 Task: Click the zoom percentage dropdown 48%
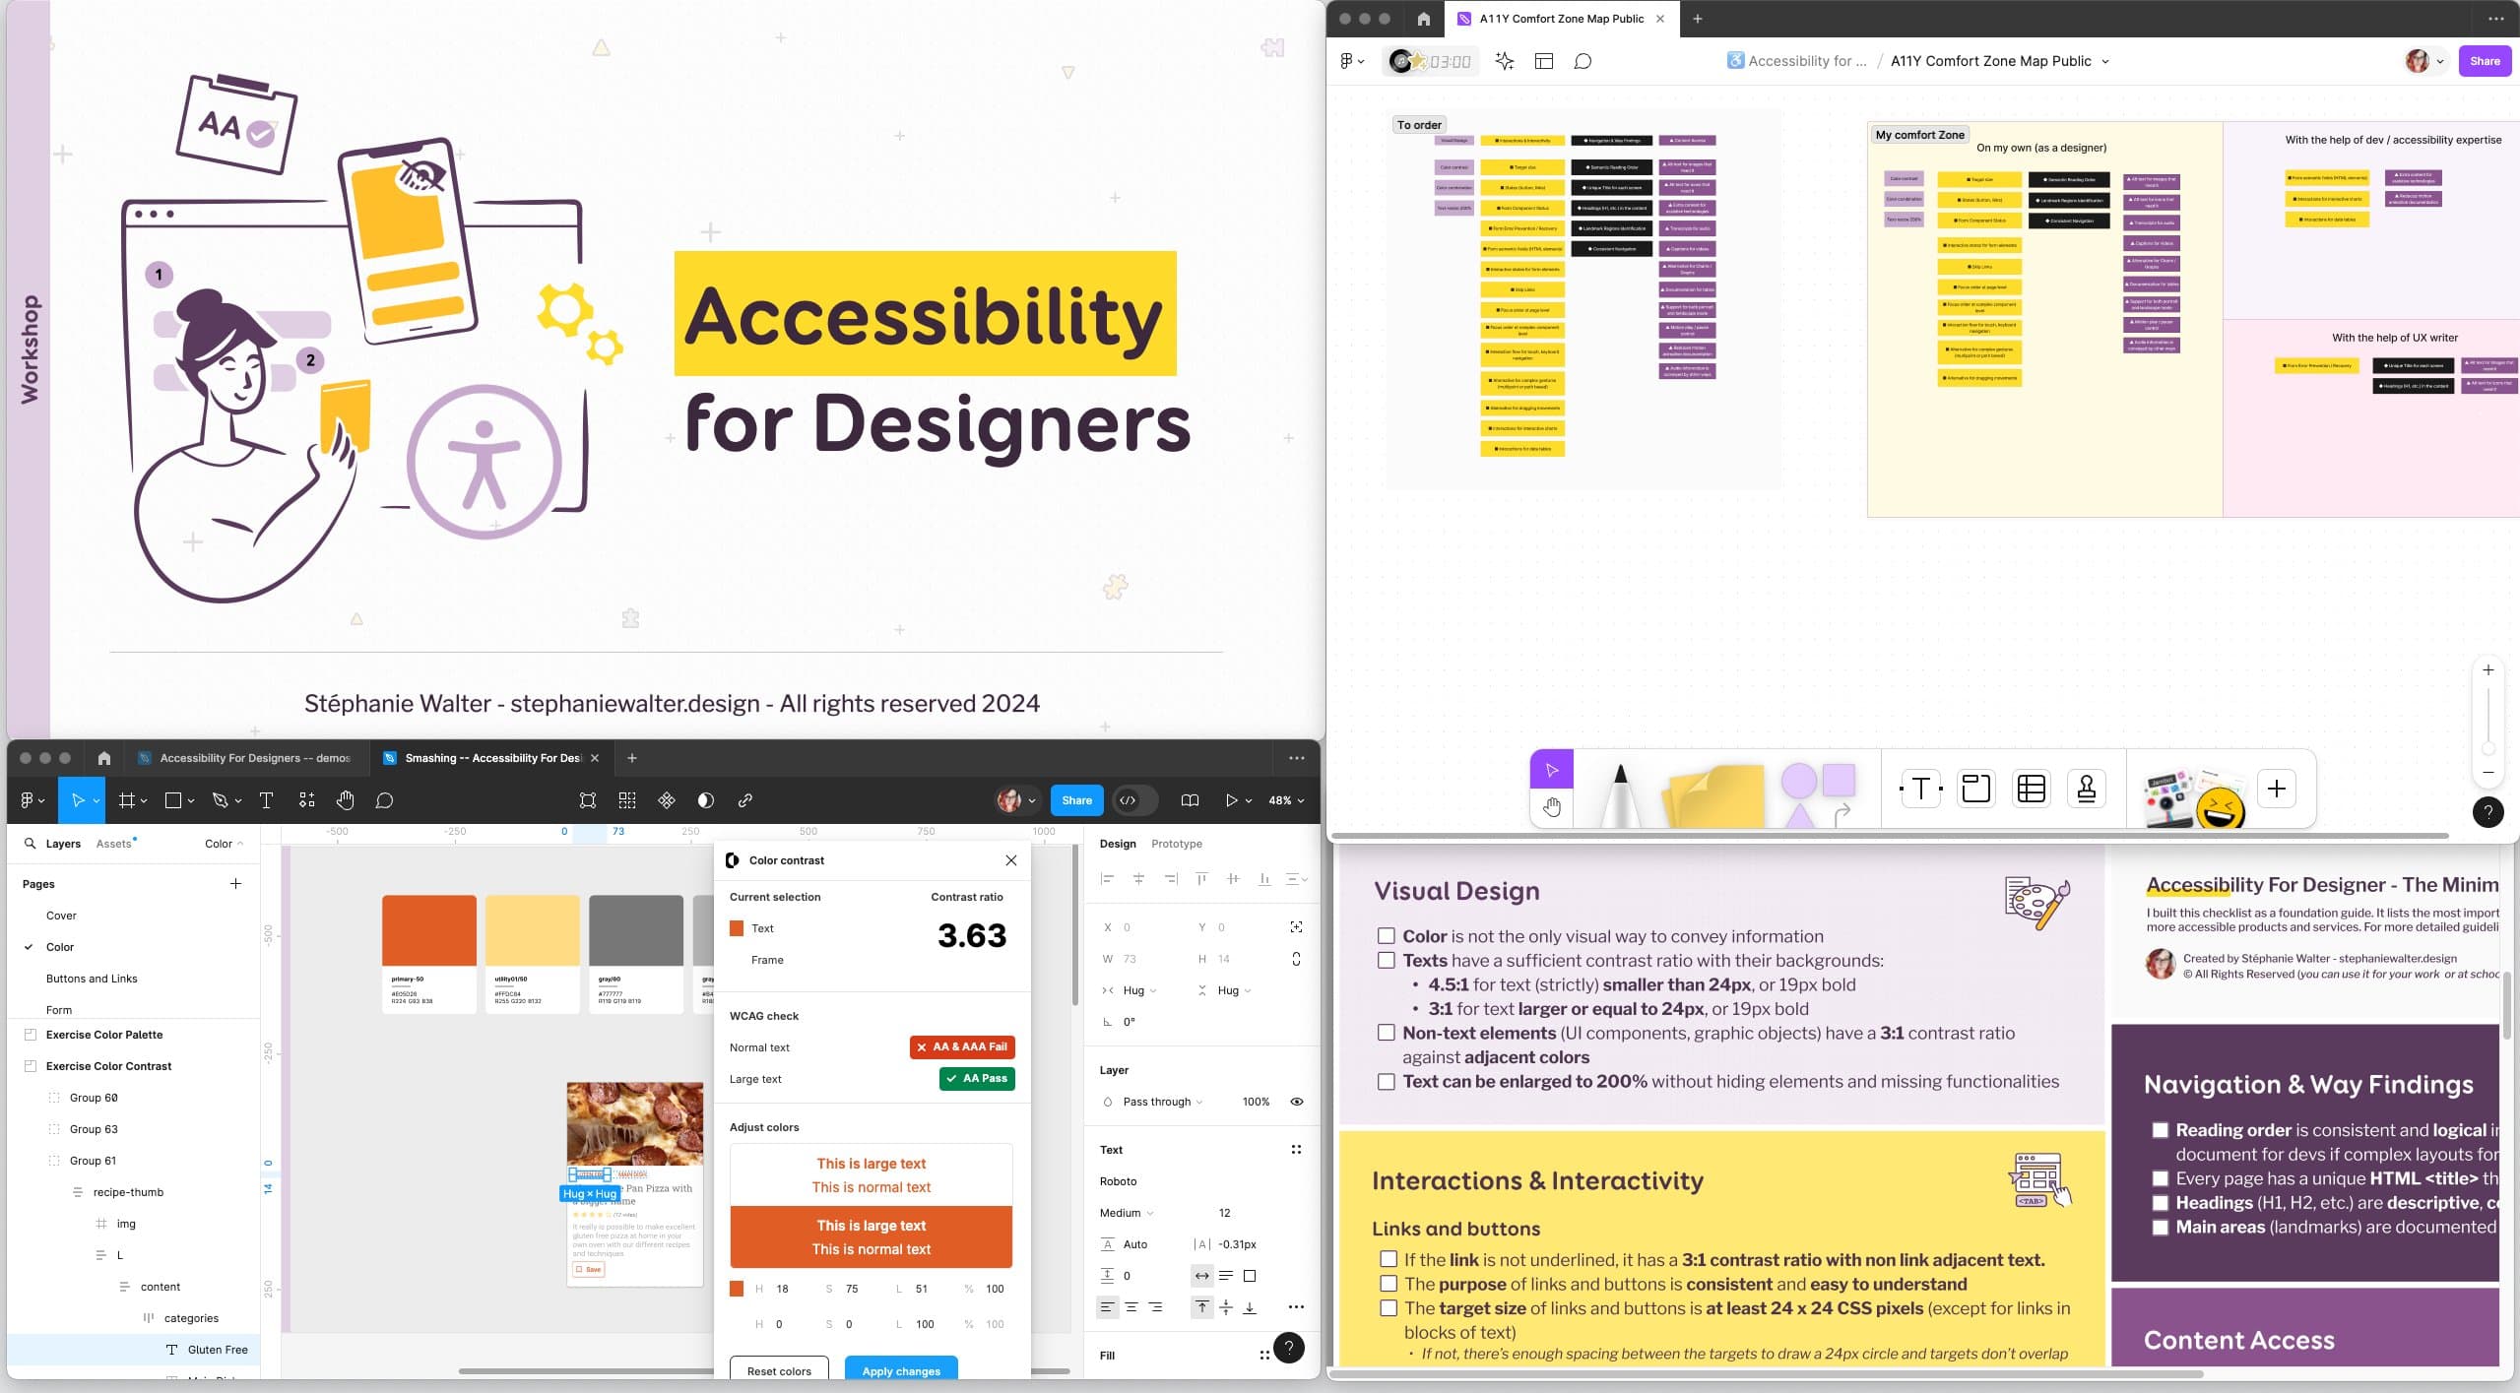pyautogui.click(x=1285, y=799)
